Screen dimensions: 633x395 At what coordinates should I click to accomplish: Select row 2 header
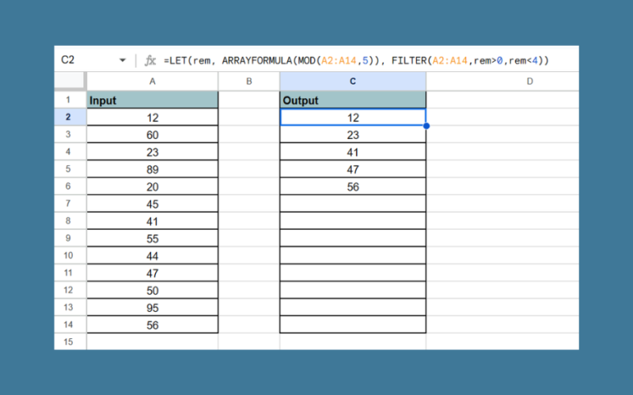[x=70, y=117]
